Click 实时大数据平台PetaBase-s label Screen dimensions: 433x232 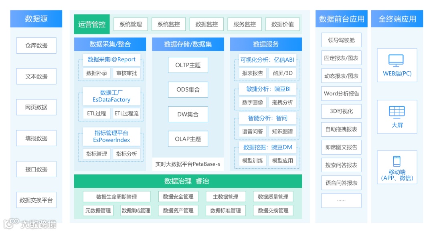point(188,164)
